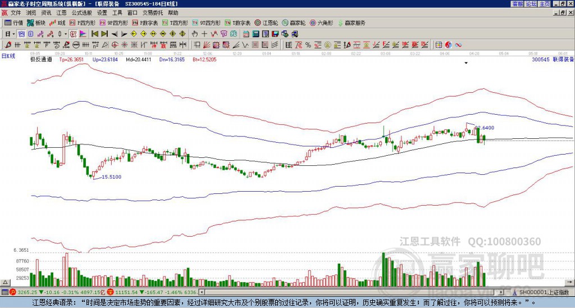Click the 客服 button in title bar
Screen dimensions: 575x308
pyautogui.click(x=517, y=4)
